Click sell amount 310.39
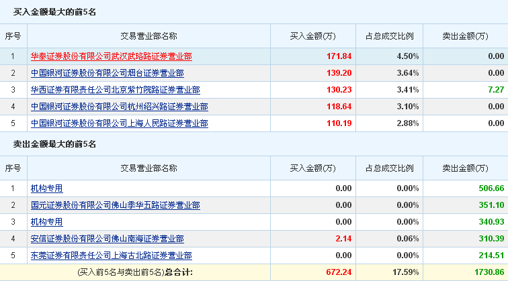The image size is (508, 281). click(491, 239)
